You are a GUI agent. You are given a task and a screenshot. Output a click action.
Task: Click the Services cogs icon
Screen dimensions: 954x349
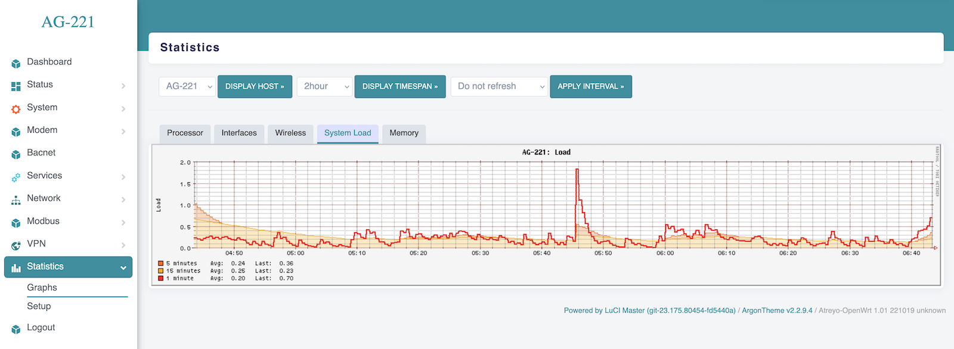(x=16, y=177)
